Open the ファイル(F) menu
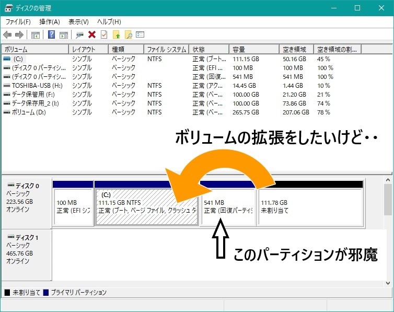The image size is (394, 312). [18, 22]
